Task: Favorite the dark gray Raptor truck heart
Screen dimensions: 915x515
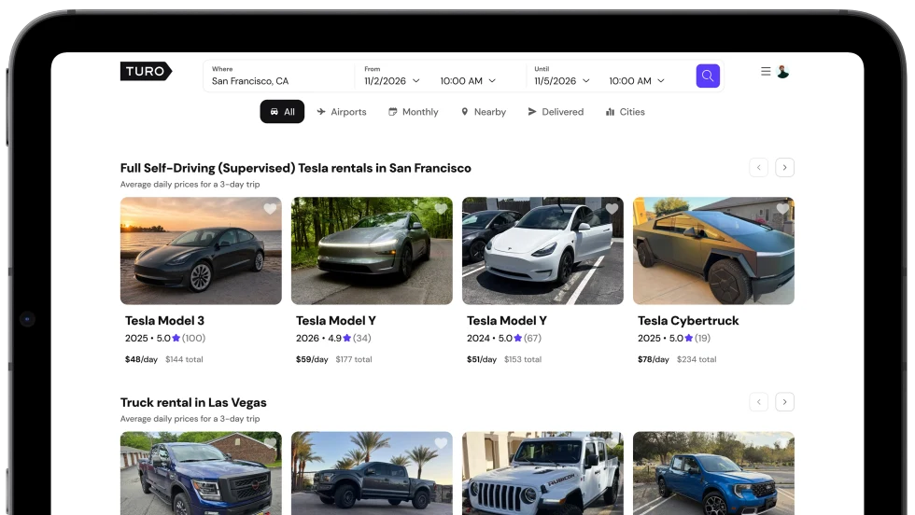Action: (441, 443)
